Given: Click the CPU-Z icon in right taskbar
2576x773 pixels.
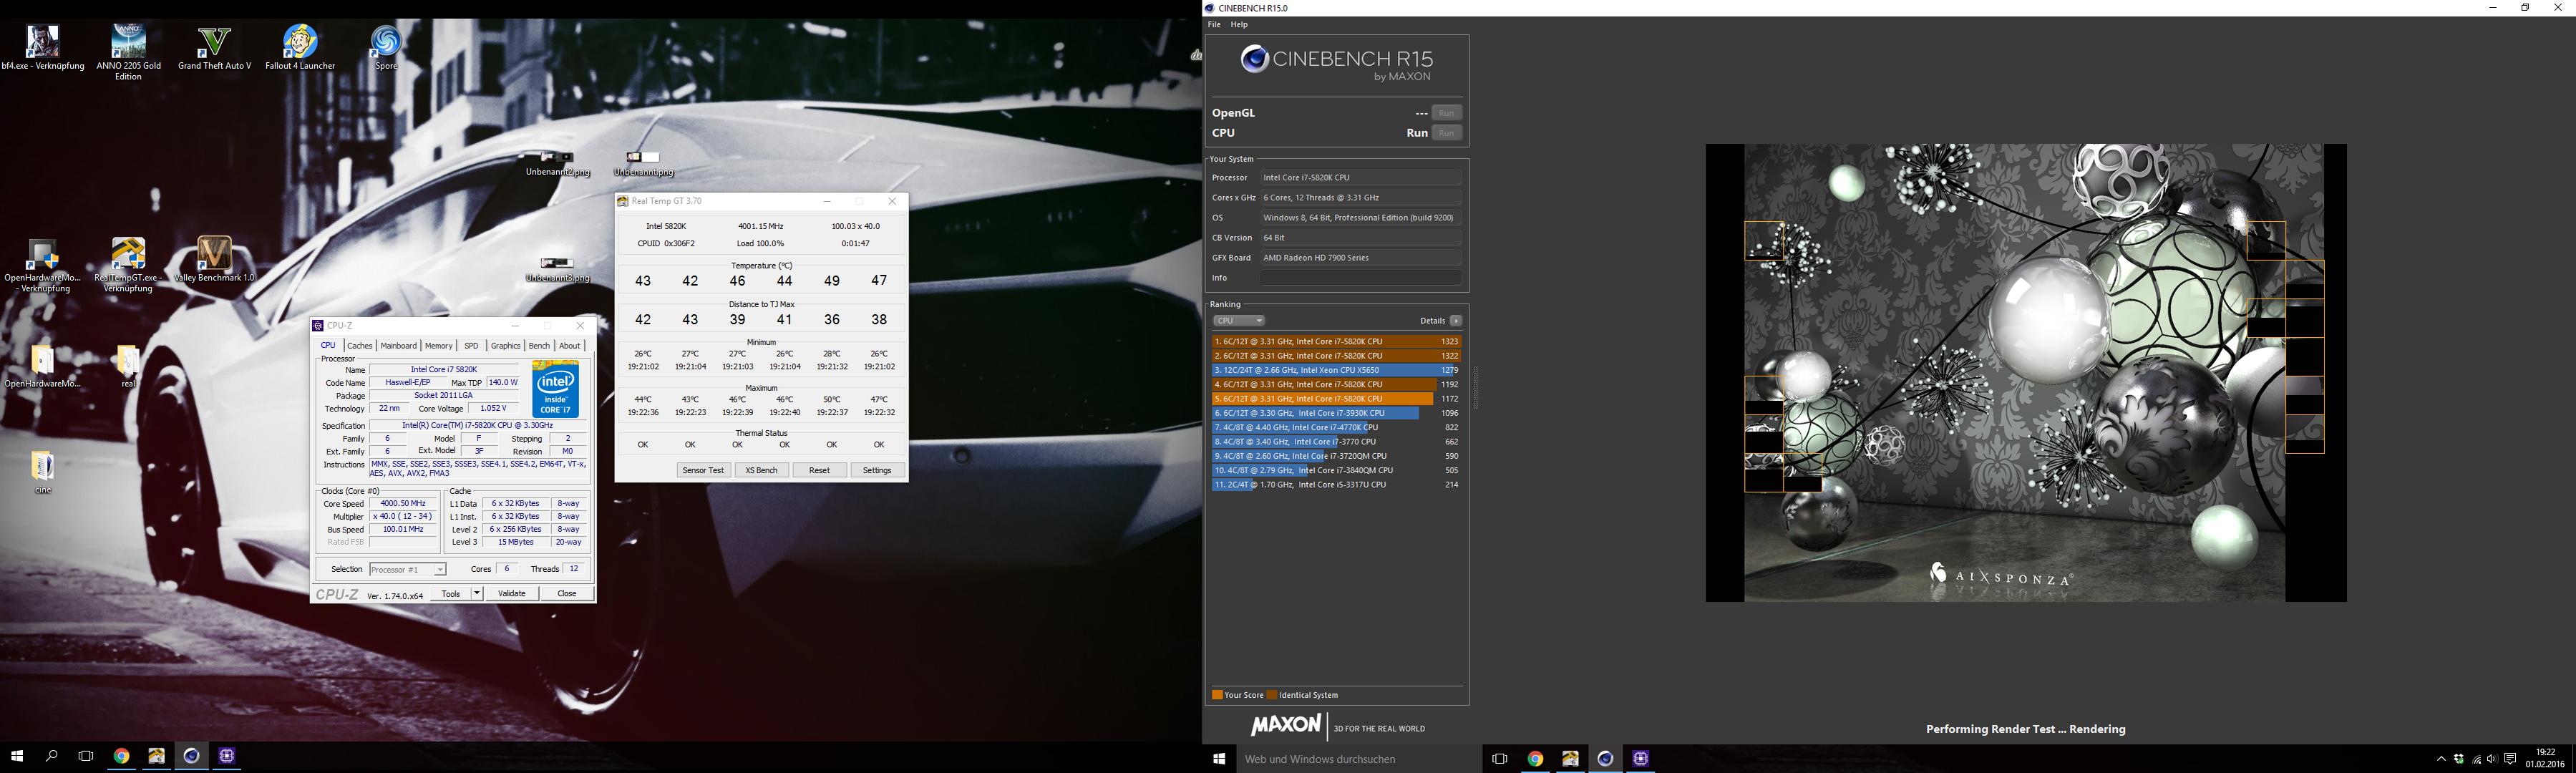Looking at the screenshot, I should [1640, 759].
